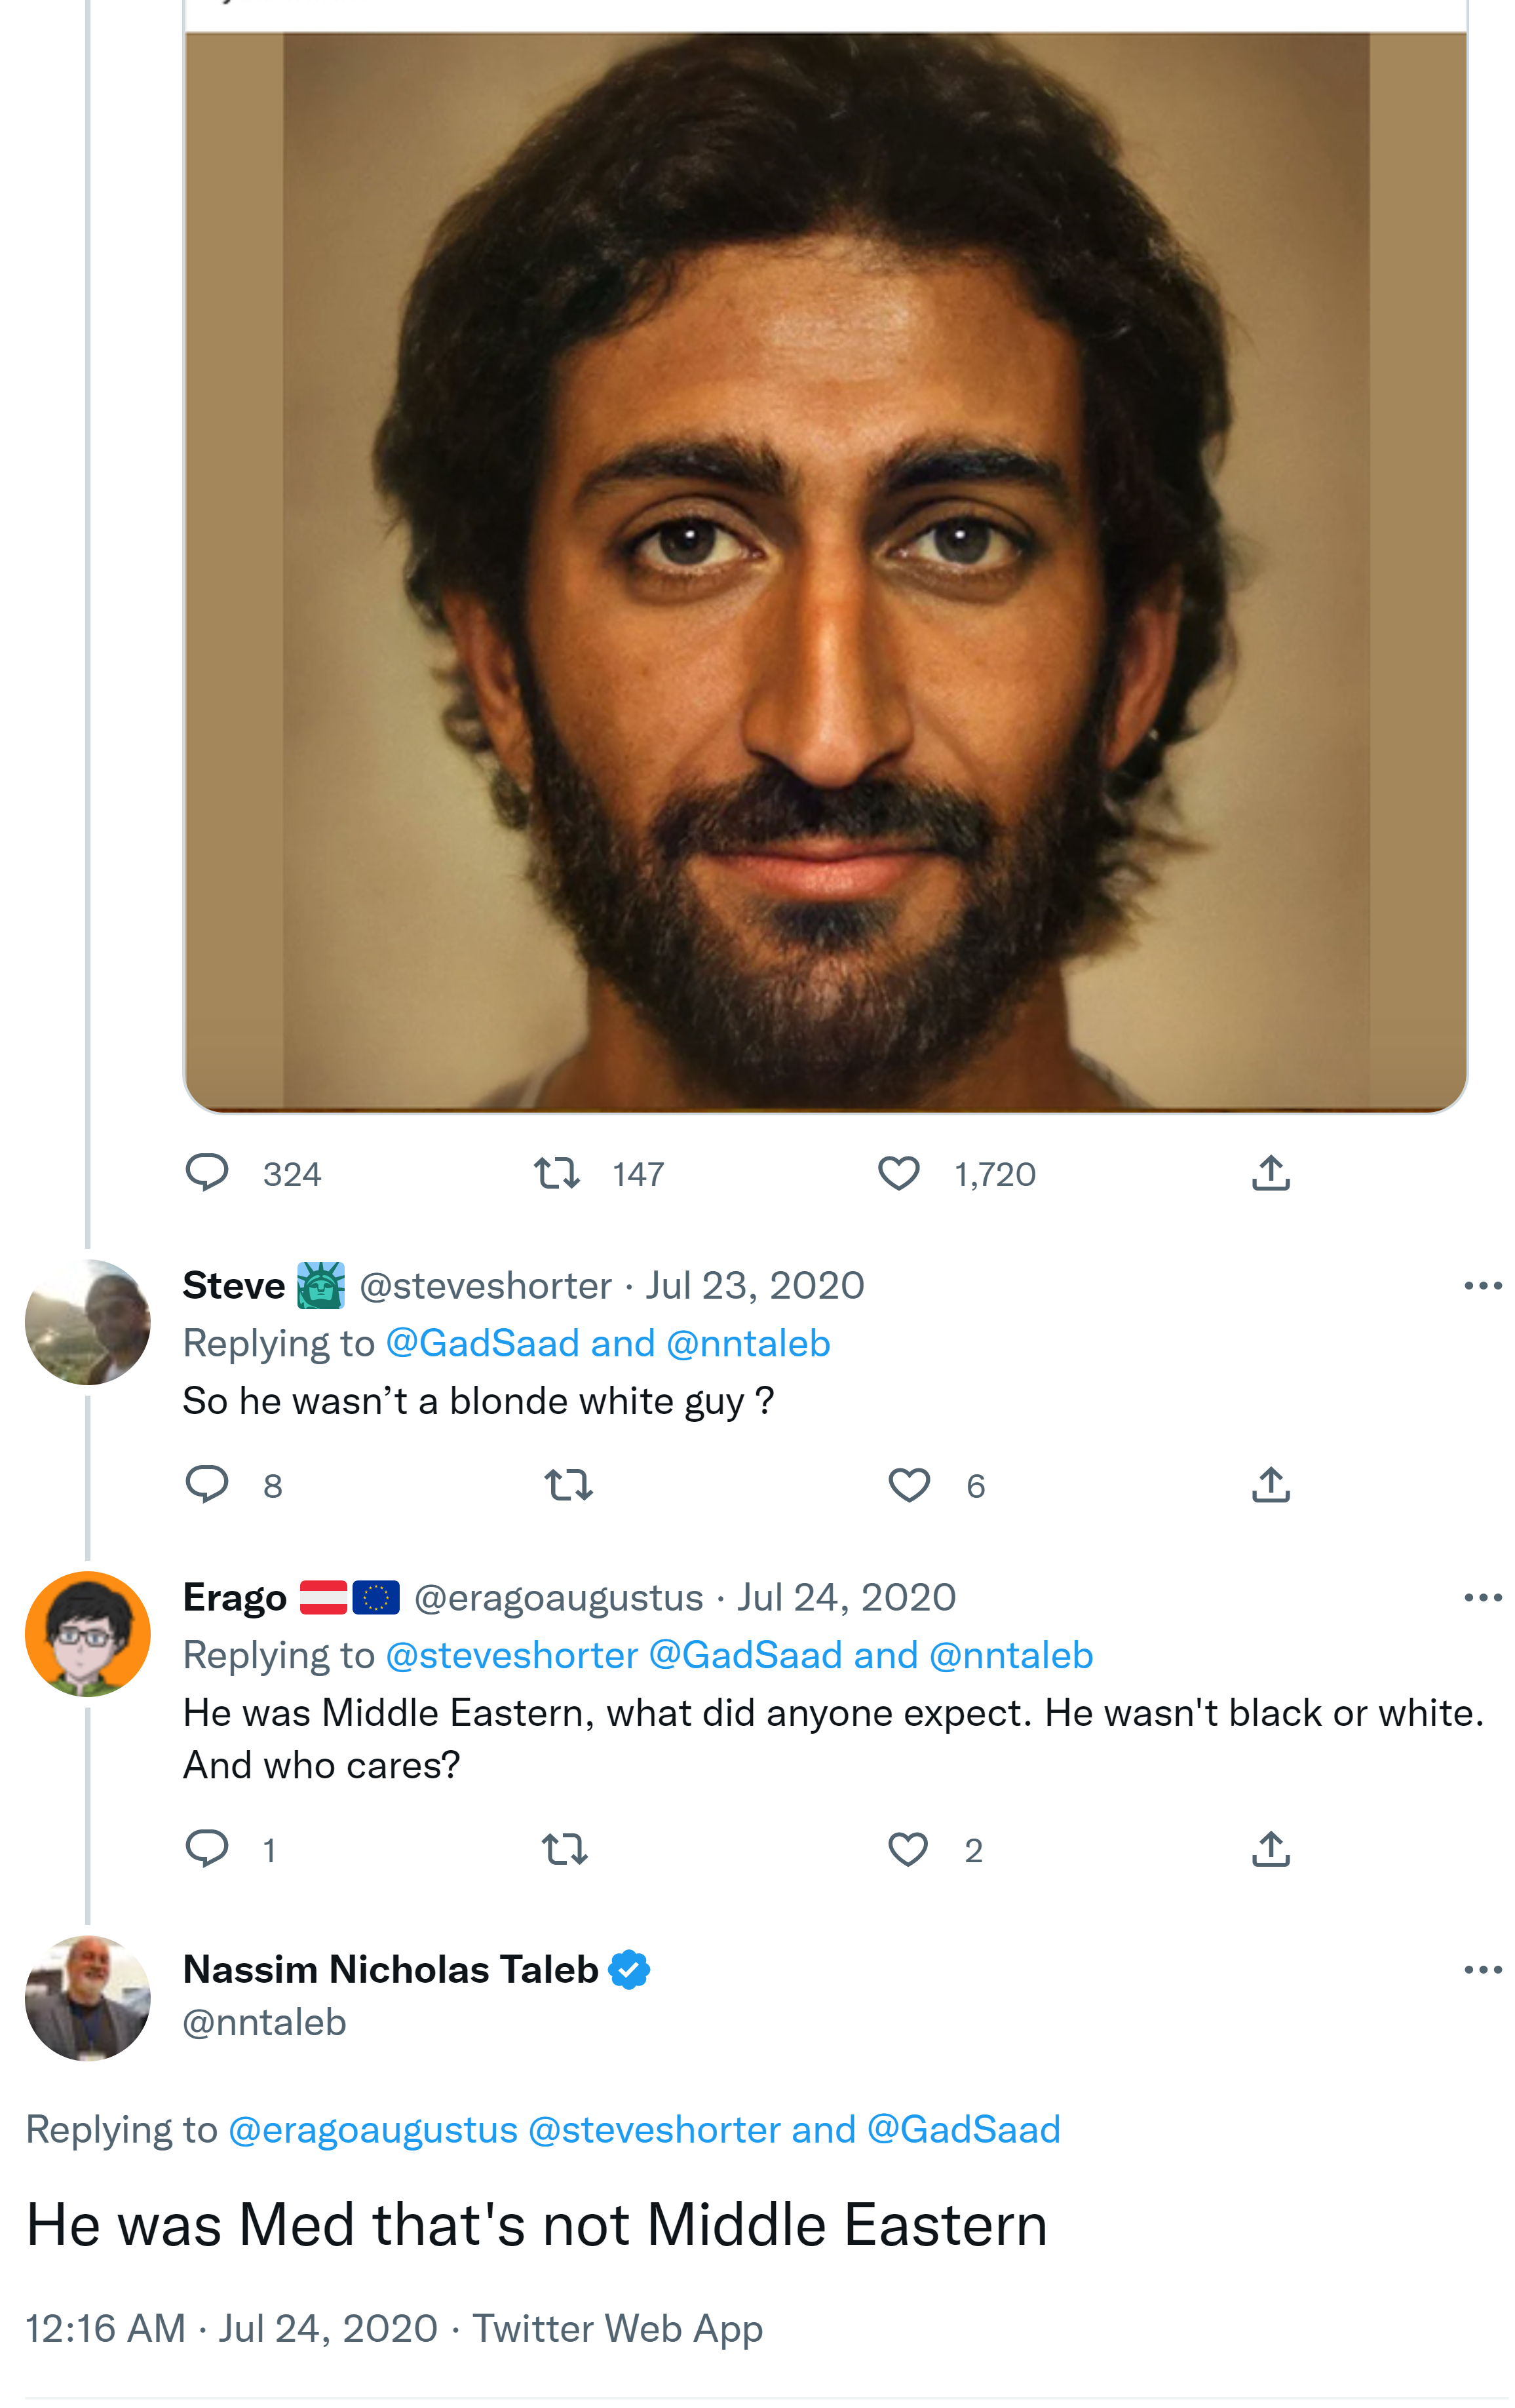Open more options for Steve's tweet
The height and width of the screenshot is (2408, 1515).
pos(1482,1286)
